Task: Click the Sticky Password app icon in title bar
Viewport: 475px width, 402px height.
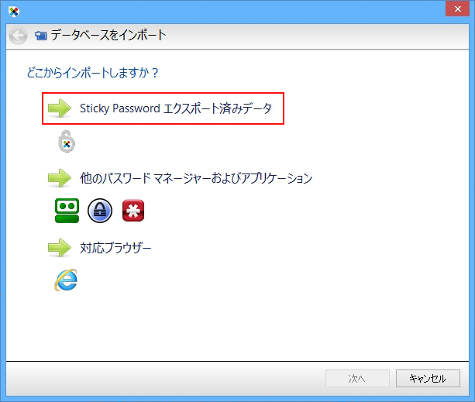Action: pyautogui.click(x=14, y=12)
